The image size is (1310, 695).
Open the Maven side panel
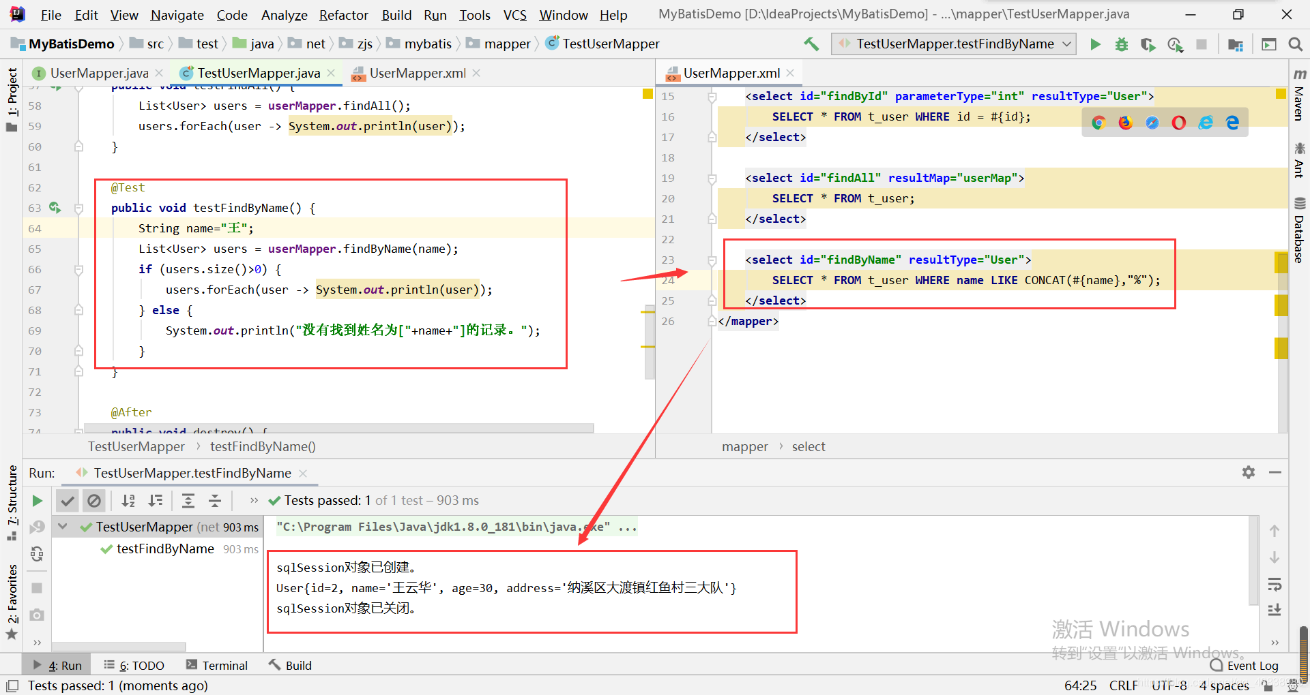(1299, 95)
